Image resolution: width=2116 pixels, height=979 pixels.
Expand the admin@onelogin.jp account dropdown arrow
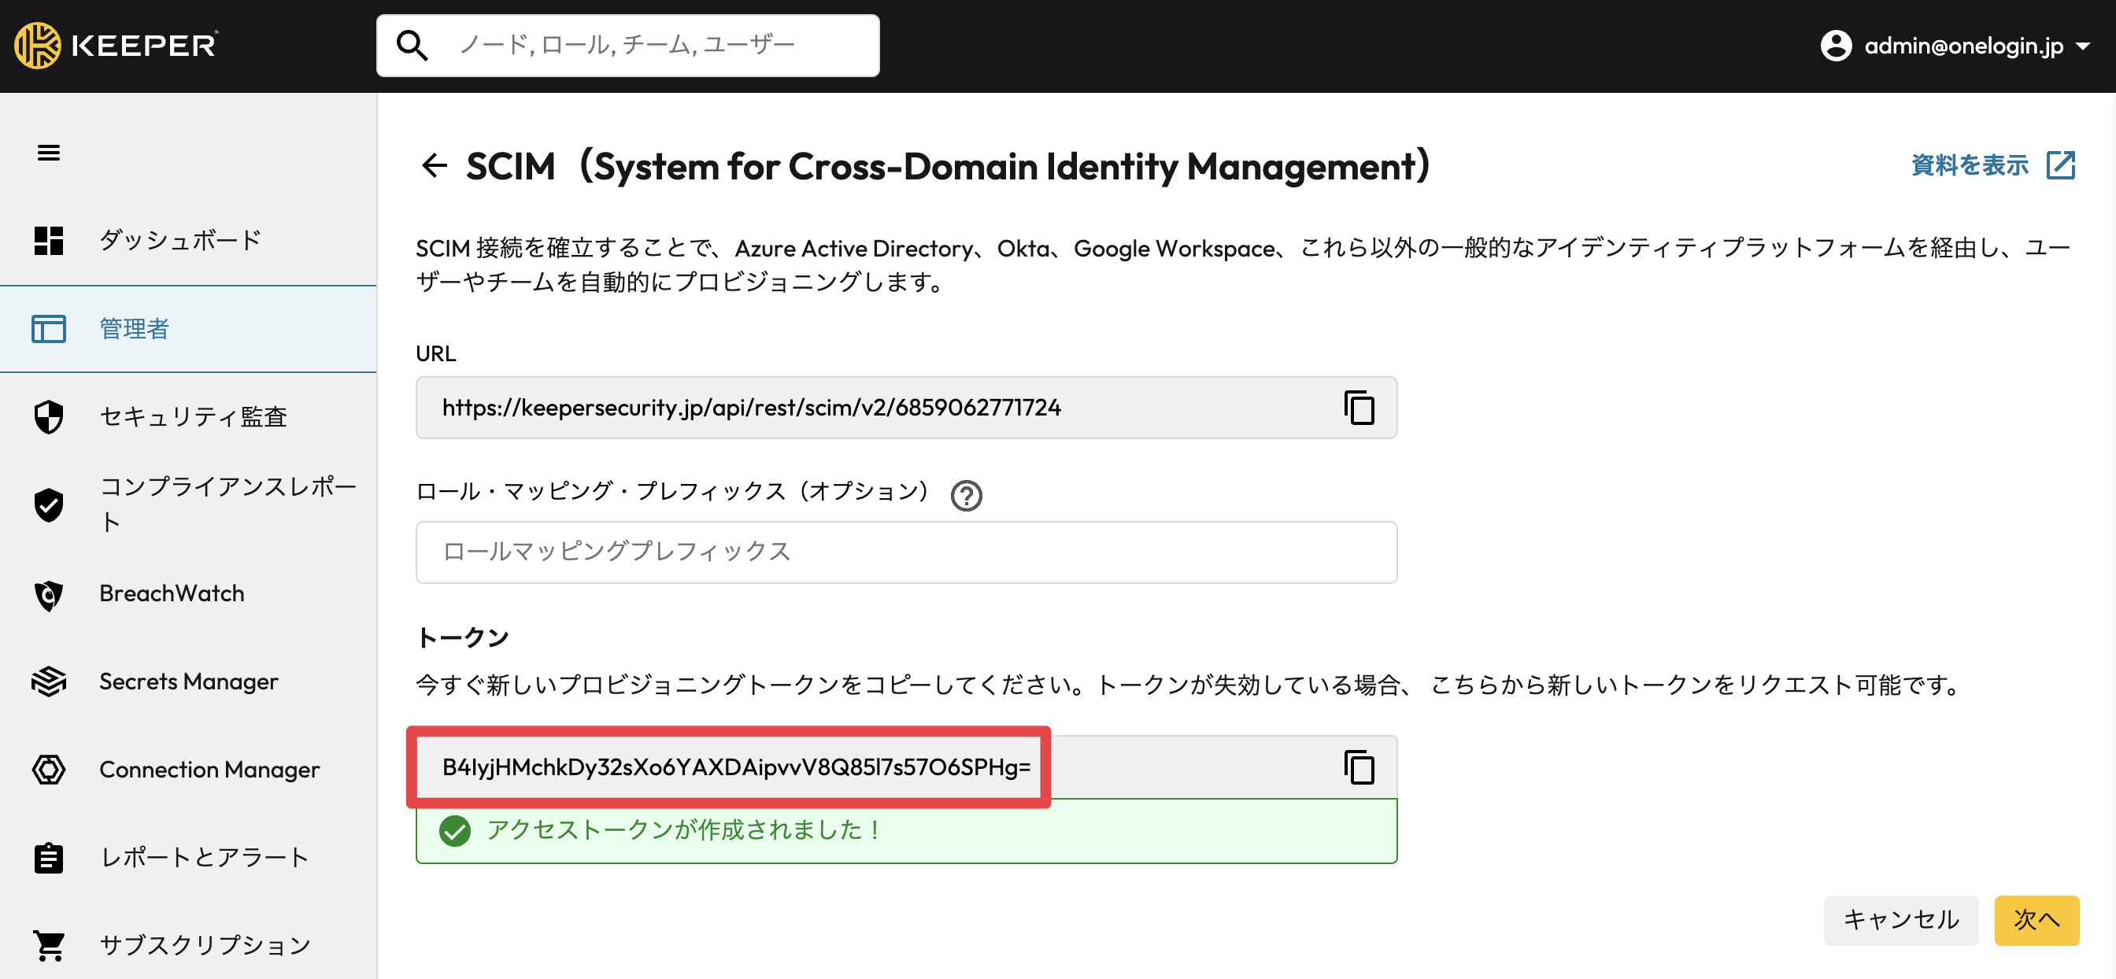tap(2082, 46)
